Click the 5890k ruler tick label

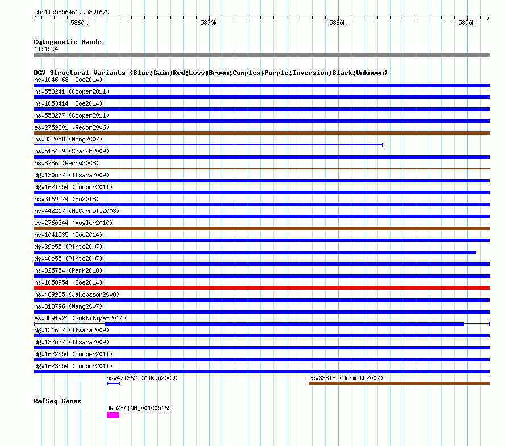(x=467, y=23)
